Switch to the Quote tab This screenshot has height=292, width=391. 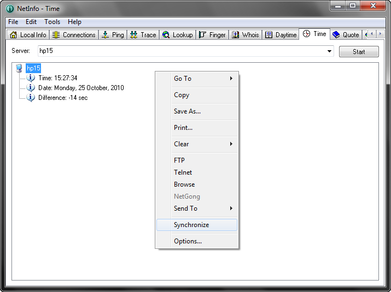tap(346, 34)
